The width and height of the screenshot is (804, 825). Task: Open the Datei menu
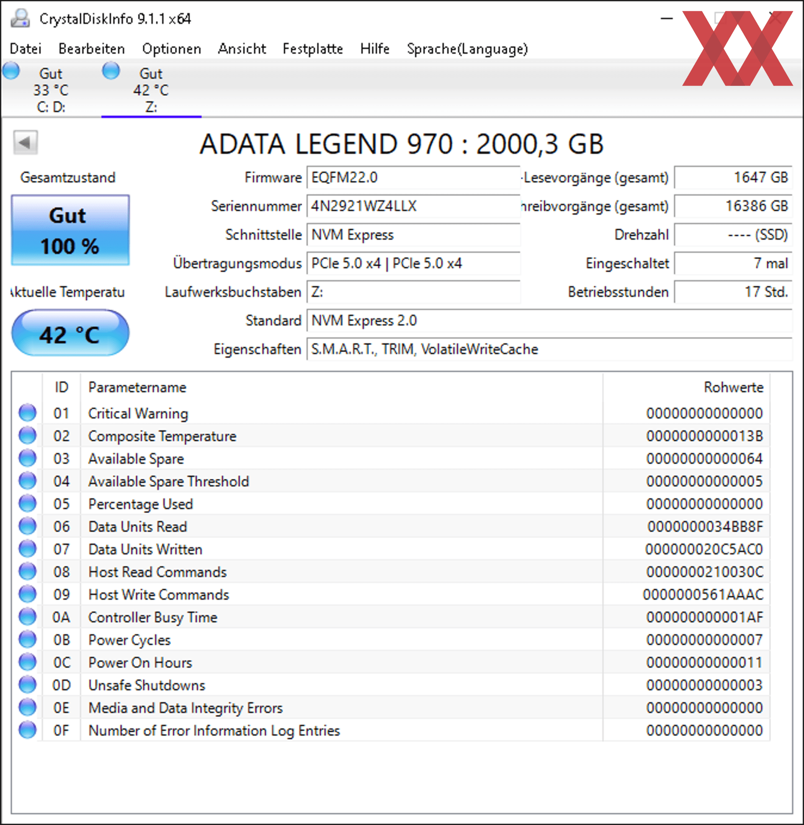pos(26,49)
